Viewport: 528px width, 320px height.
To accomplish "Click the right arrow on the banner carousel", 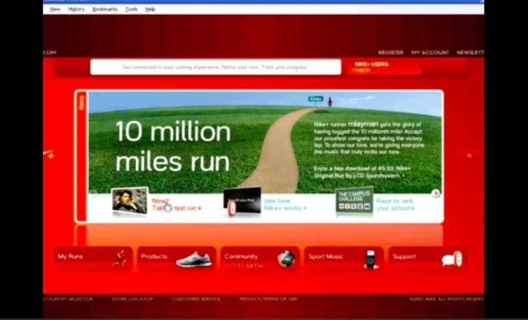I will tap(436, 193).
